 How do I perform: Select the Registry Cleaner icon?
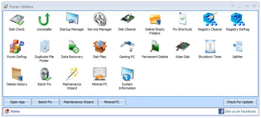click(210, 19)
